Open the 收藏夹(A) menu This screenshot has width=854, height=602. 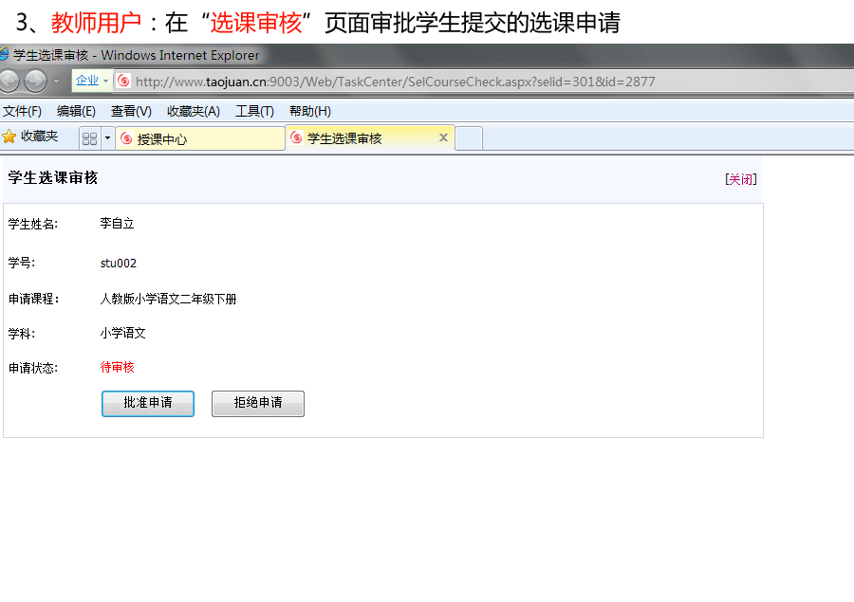coord(193,111)
